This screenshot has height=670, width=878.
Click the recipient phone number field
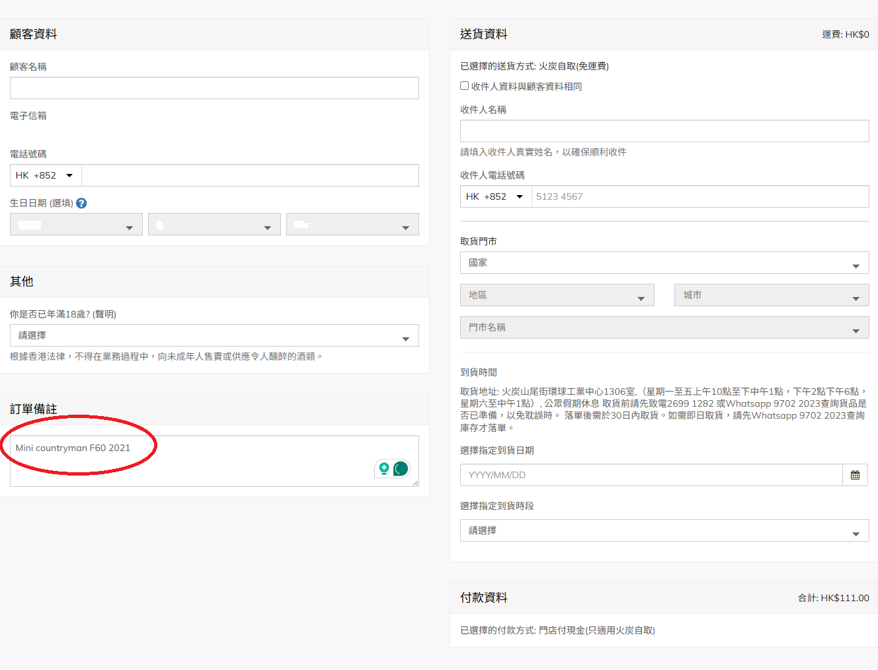(699, 196)
